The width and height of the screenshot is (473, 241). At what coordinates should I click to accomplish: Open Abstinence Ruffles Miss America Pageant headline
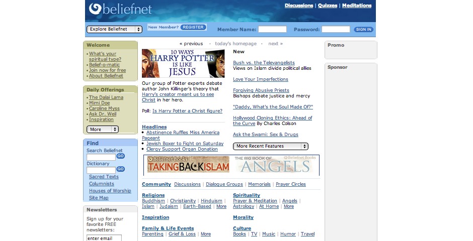[181, 135]
